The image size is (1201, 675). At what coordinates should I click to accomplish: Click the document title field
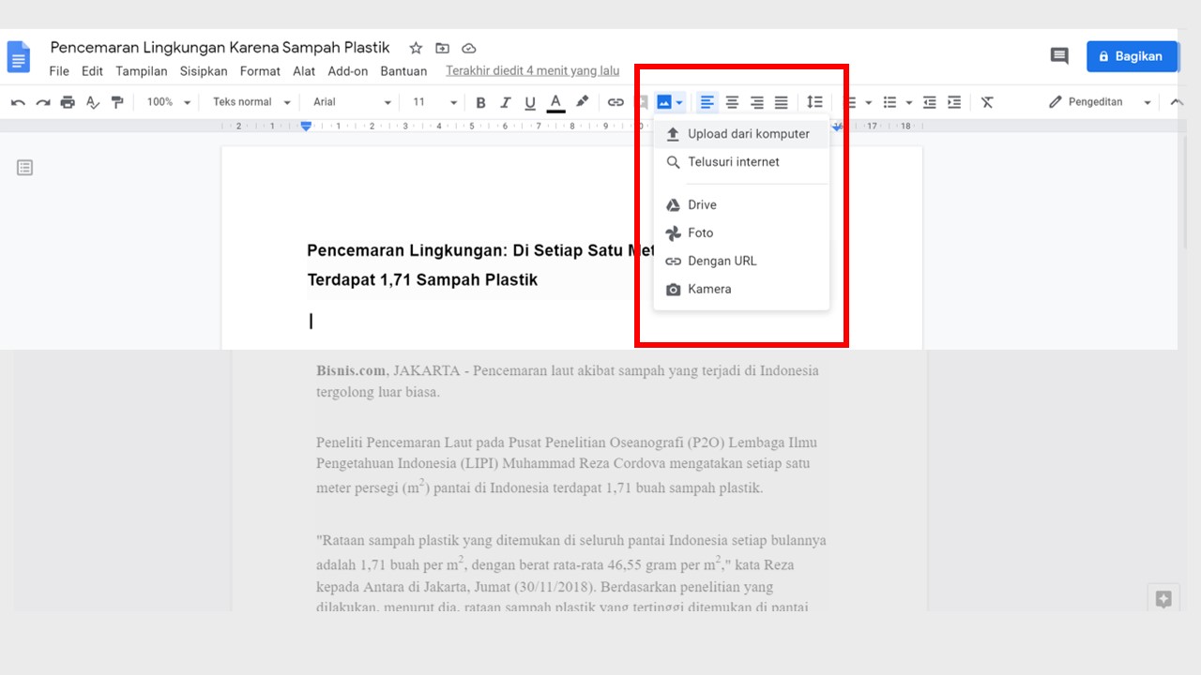click(220, 48)
